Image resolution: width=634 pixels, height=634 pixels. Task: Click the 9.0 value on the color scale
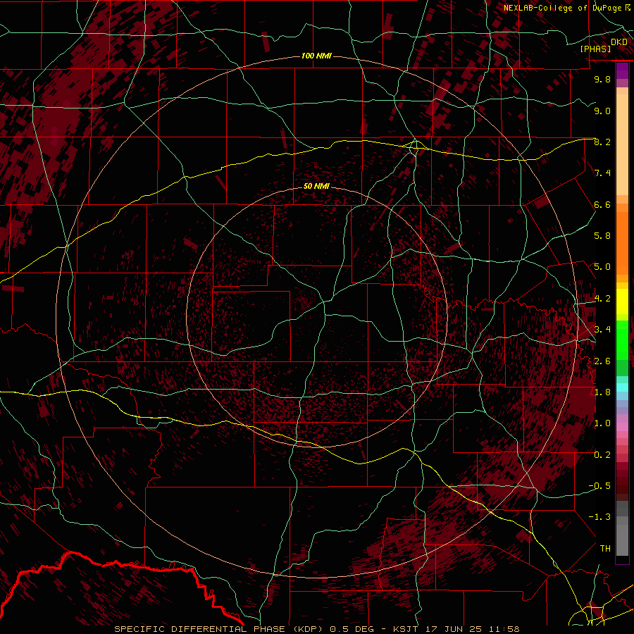pos(602,111)
